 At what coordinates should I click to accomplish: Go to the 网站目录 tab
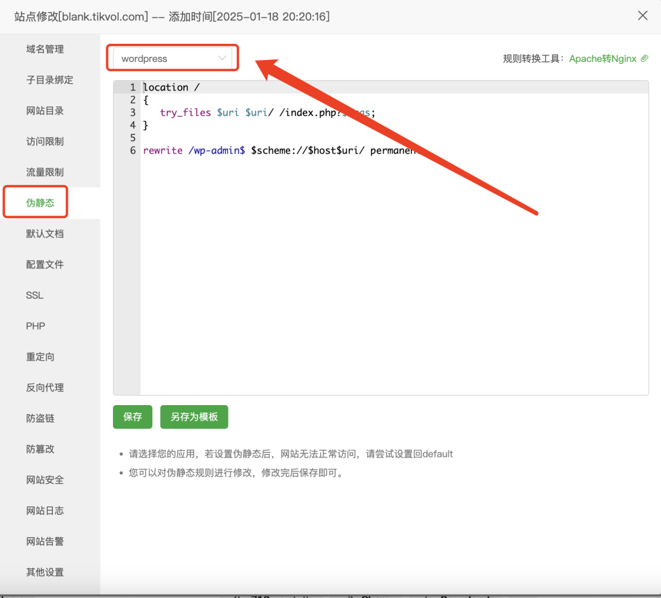tap(45, 111)
